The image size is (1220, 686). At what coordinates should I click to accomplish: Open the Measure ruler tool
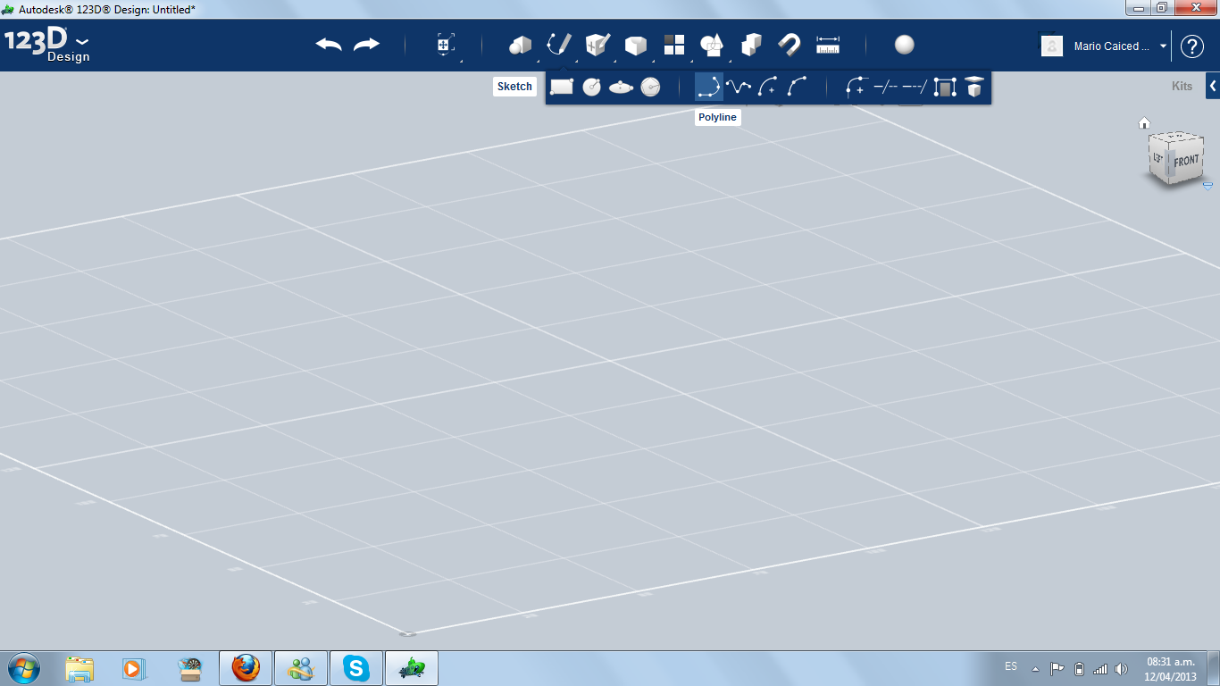tap(828, 45)
